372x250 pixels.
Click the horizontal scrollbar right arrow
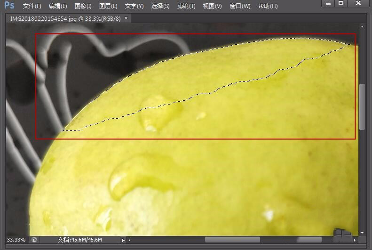355,240
